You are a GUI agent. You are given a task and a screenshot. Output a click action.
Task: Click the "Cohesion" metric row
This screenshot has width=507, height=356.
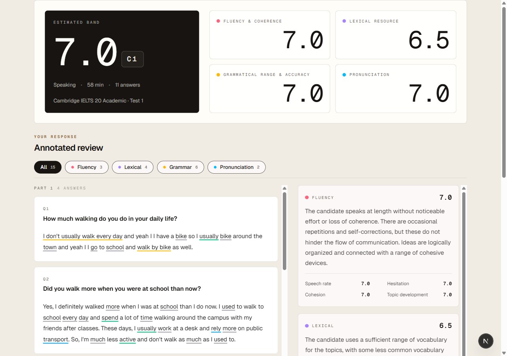point(337,295)
